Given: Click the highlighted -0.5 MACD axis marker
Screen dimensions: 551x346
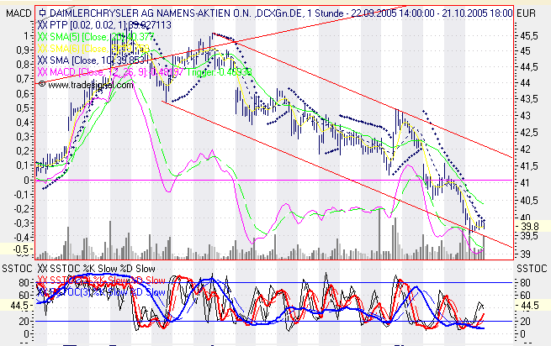Looking at the screenshot, I should point(17,249).
